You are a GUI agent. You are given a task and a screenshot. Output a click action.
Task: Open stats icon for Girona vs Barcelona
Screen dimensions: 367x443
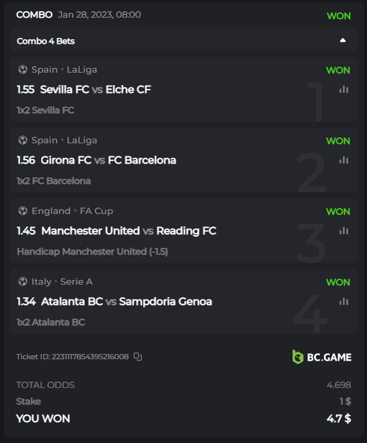pos(344,160)
